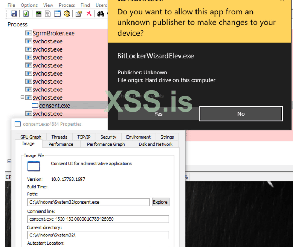
Task: Click the red X Kill Process icon
Action: coord(89,13)
